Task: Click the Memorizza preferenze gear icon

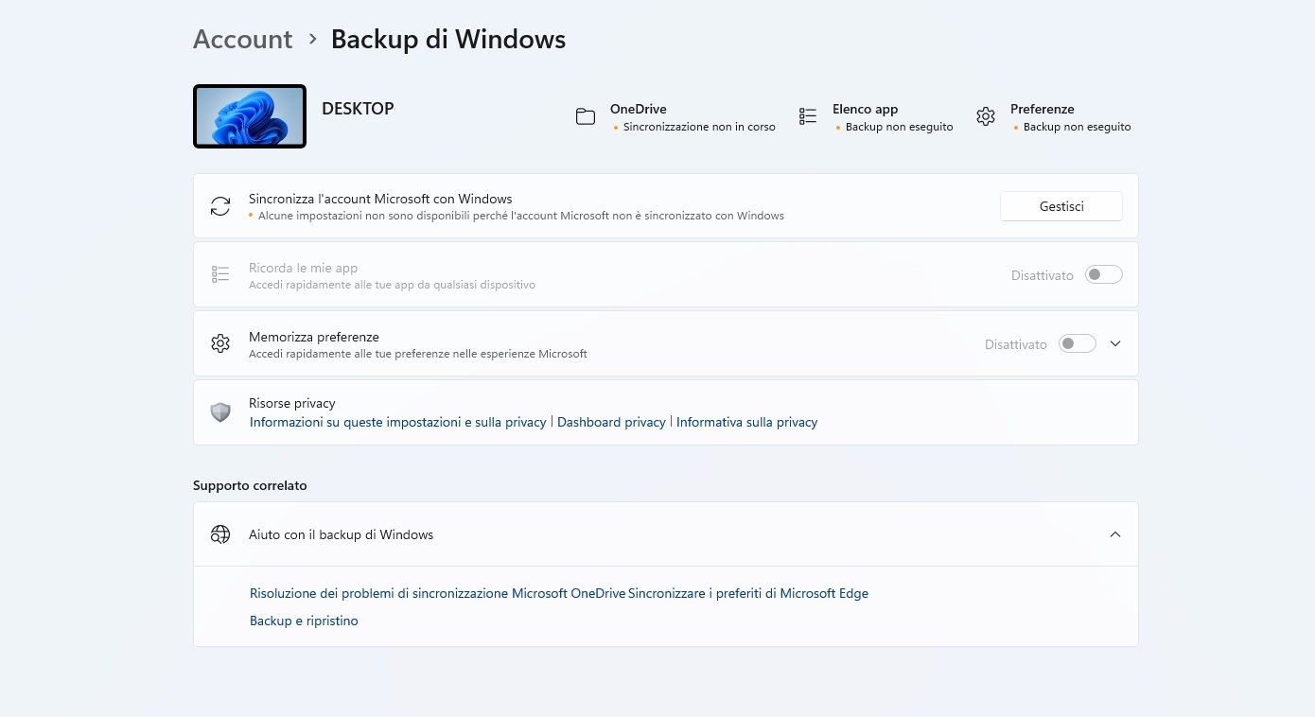Action: pyautogui.click(x=220, y=343)
